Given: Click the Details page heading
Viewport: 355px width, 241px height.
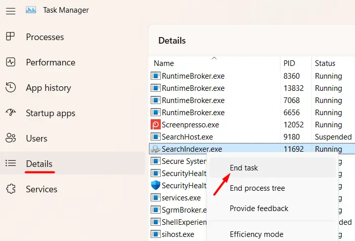Looking at the screenshot, I should [172, 41].
